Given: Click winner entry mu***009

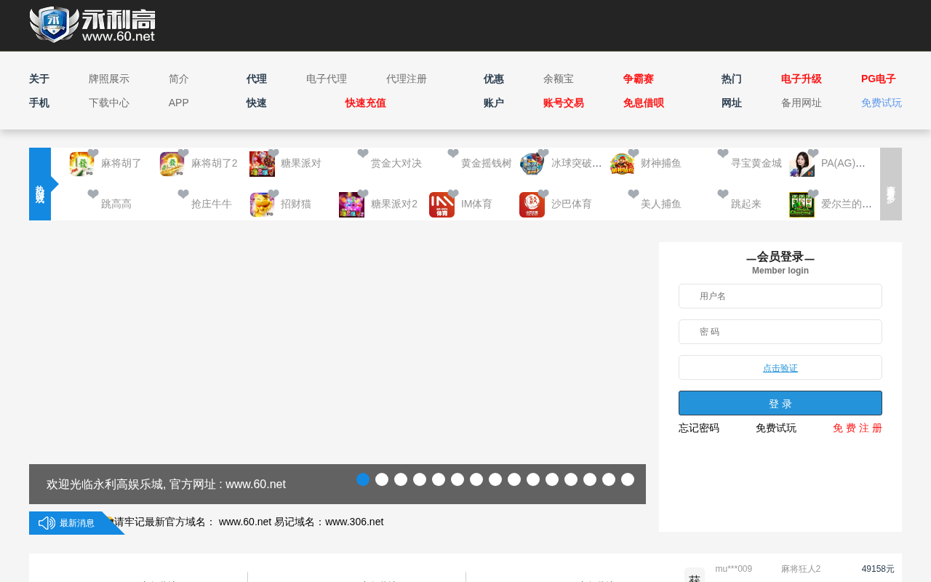Looking at the screenshot, I should point(733,569).
